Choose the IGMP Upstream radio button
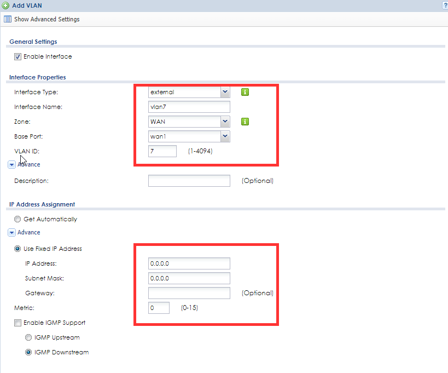The height and width of the screenshot is (373, 448). (x=28, y=337)
